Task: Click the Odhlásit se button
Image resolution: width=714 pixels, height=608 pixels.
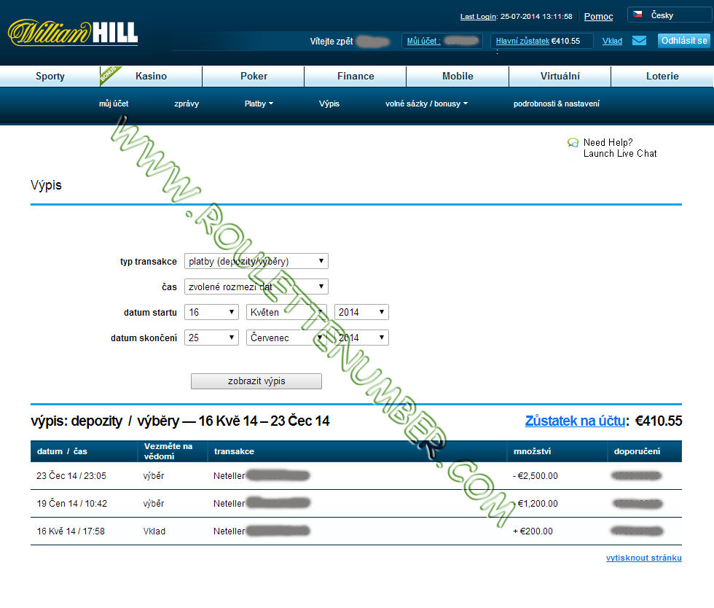Action: click(x=684, y=41)
